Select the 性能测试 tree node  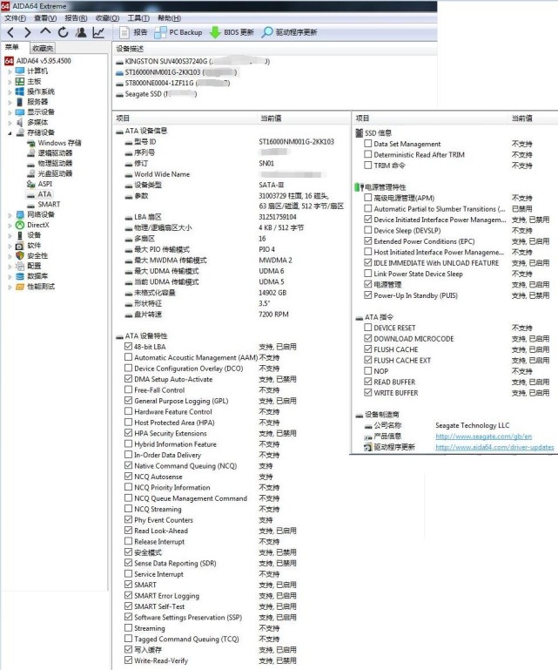pyautogui.click(x=35, y=287)
